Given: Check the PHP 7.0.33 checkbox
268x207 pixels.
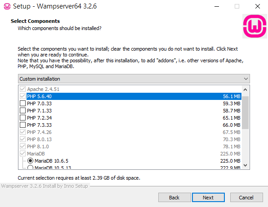Looking at the screenshot, I should 23,103.
